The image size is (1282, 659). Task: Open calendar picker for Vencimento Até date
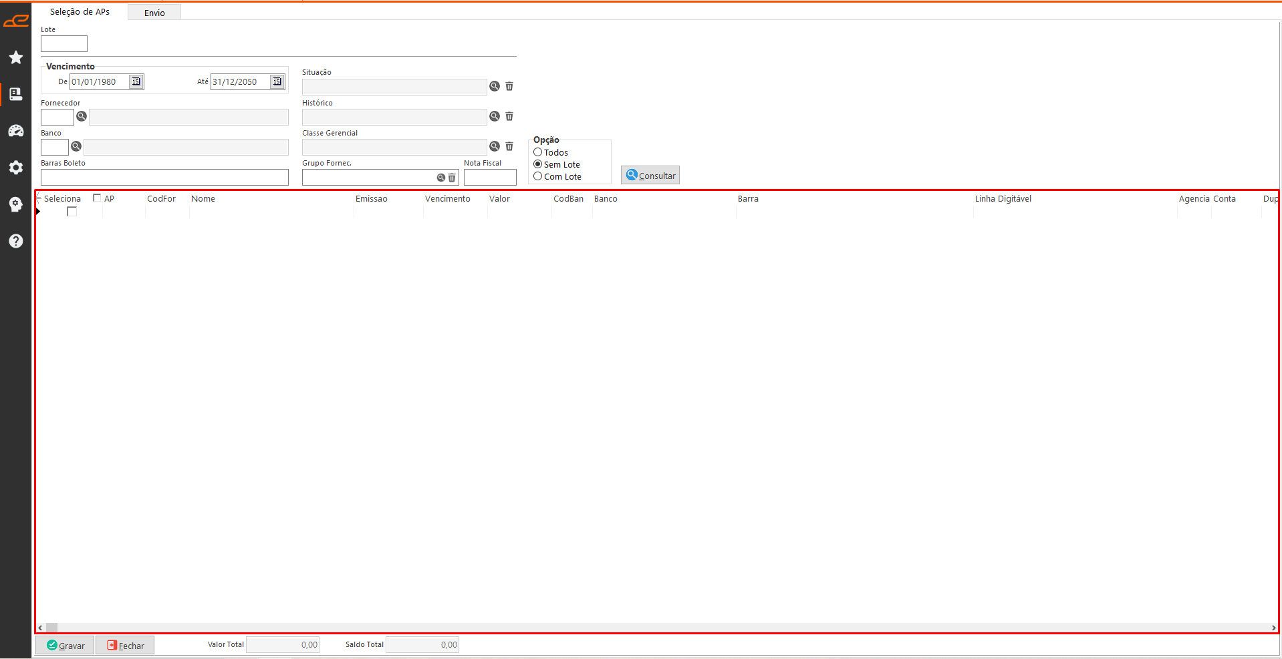click(x=277, y=81)
